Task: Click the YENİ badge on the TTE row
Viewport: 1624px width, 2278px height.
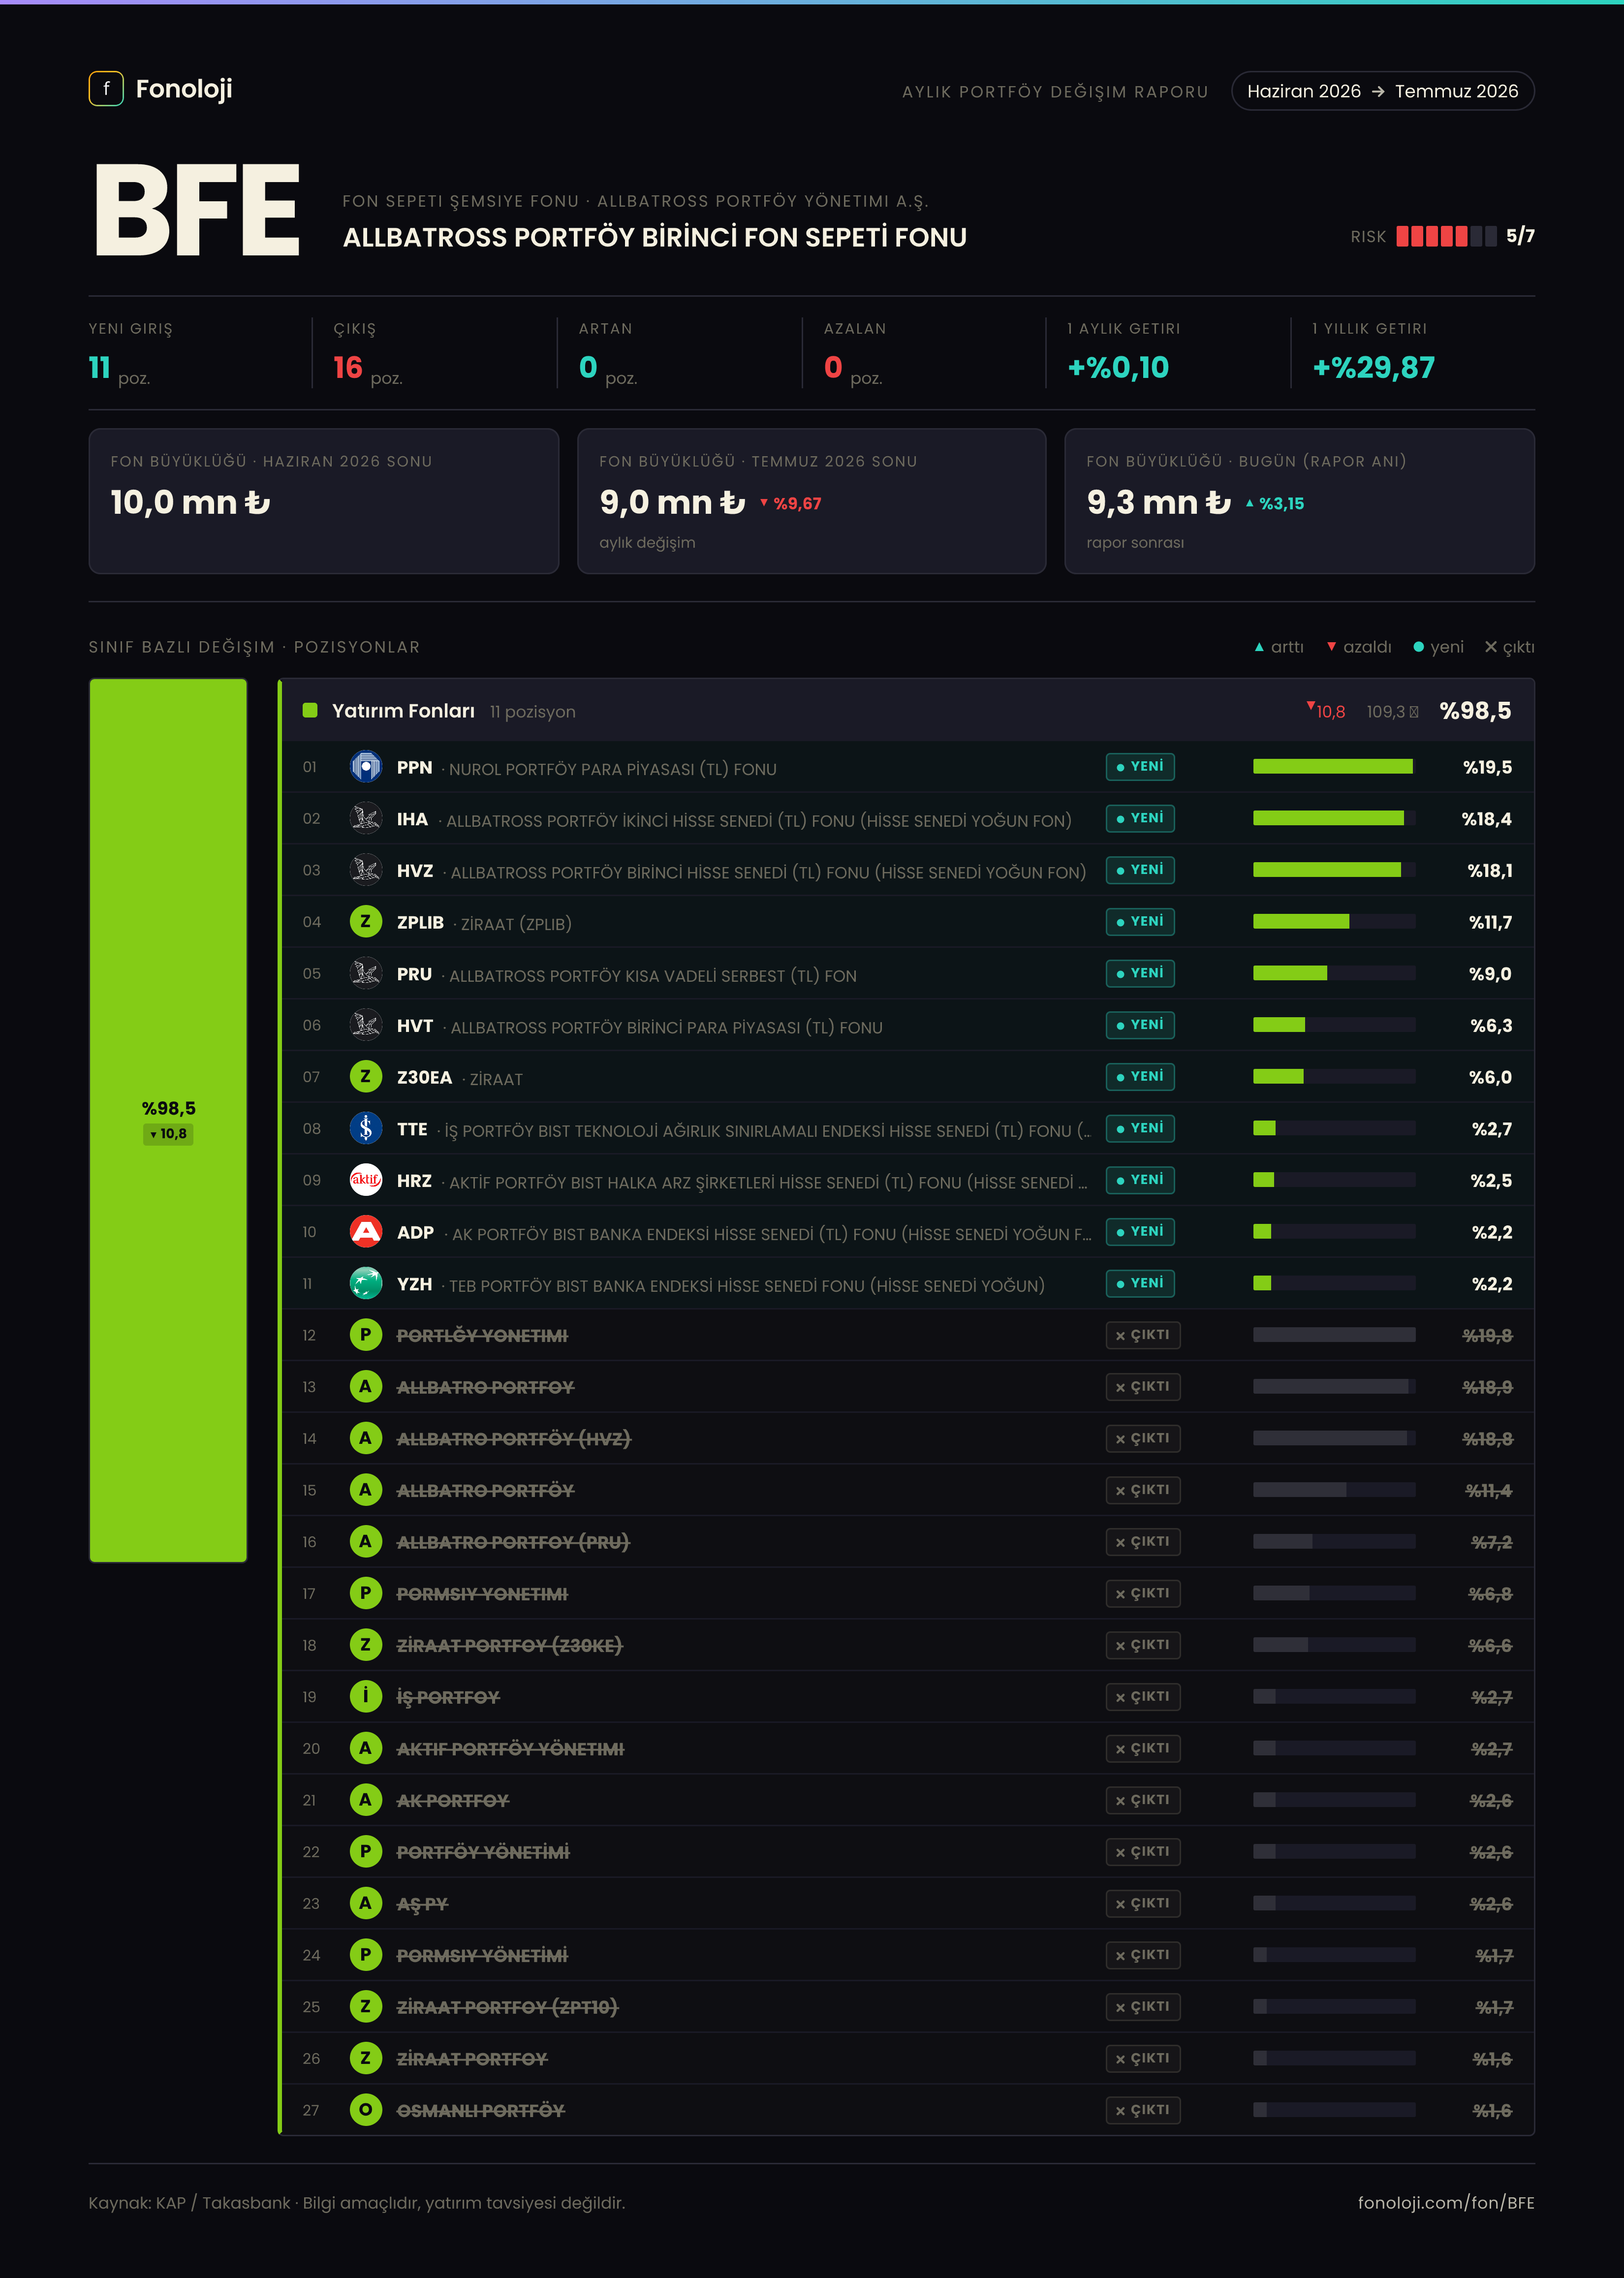Action: 1140,1129
